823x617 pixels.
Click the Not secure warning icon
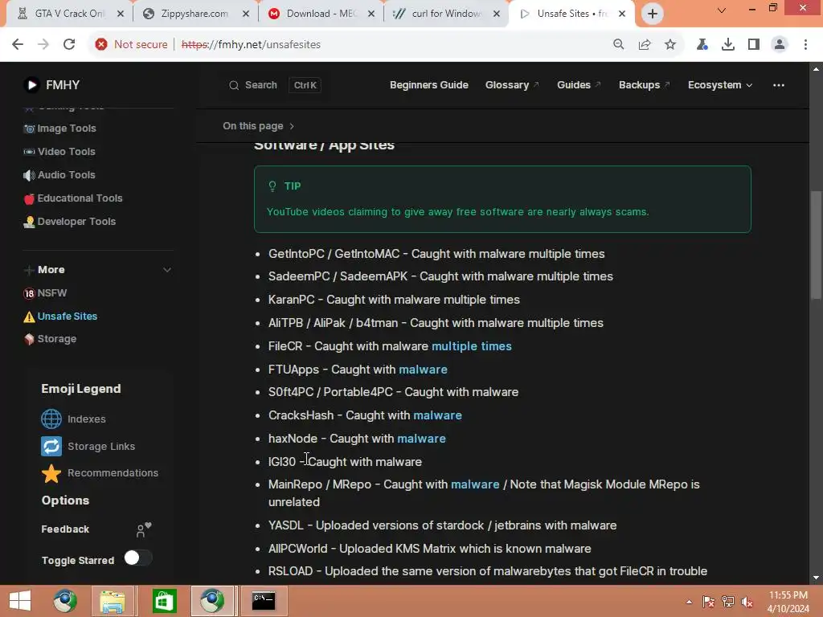(101, 45)
